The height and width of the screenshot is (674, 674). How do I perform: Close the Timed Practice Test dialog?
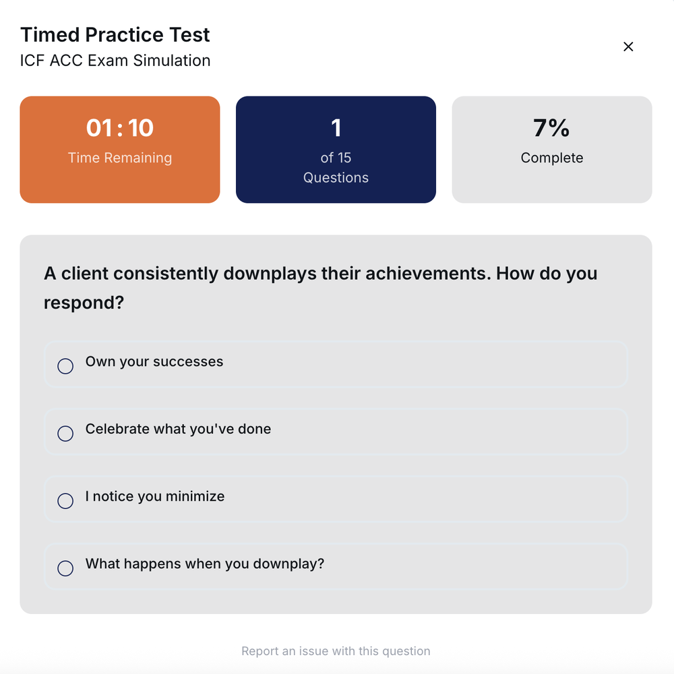(x=628, y=47)
